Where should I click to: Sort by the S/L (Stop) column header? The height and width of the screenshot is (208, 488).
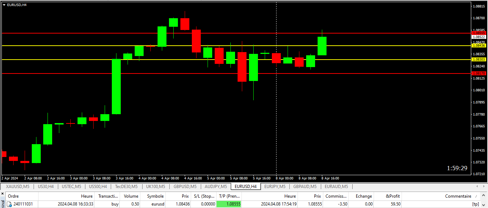point(204,196)
